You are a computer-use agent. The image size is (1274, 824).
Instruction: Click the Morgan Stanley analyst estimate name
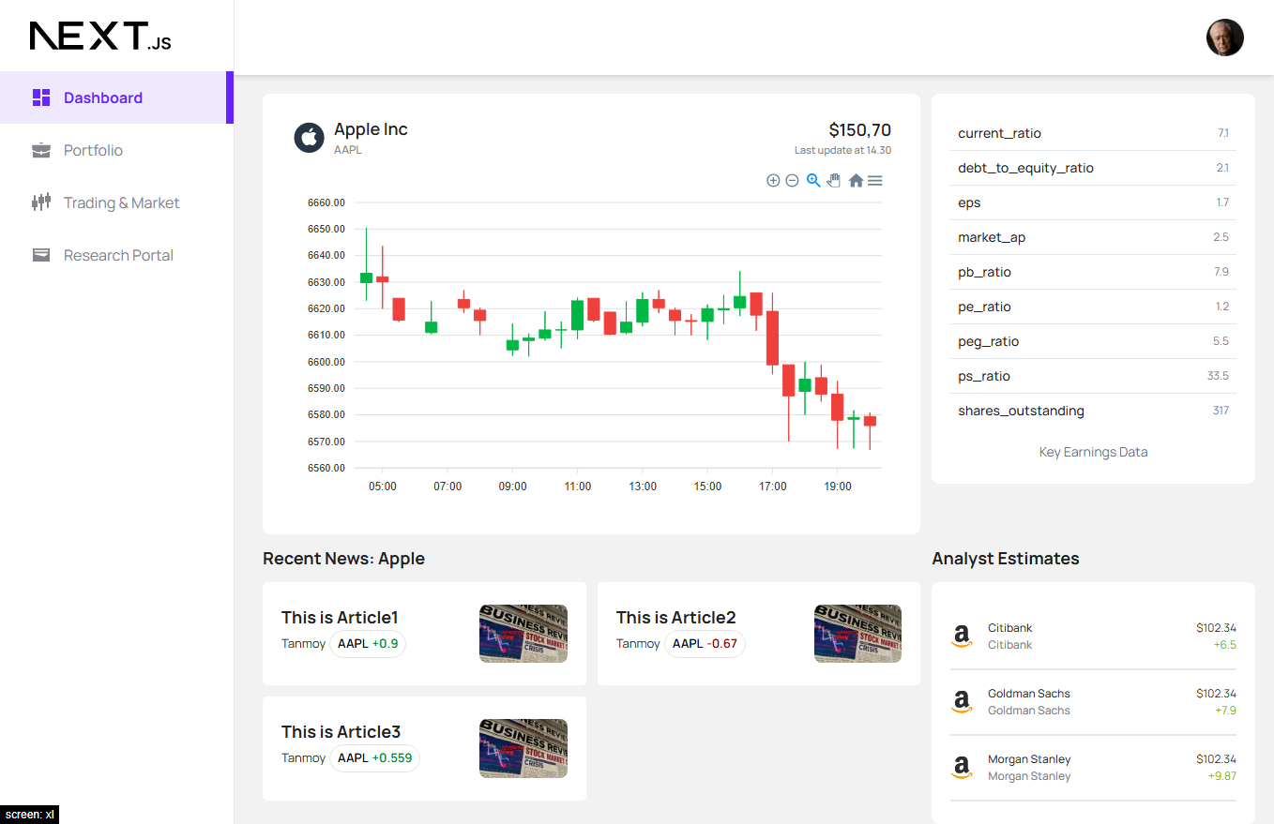click(1029, 759)
